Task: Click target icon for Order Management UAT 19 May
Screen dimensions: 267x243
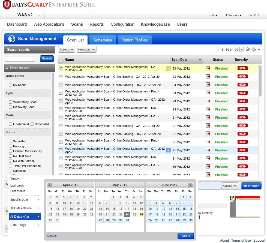Action: click(x=208, y=166)
